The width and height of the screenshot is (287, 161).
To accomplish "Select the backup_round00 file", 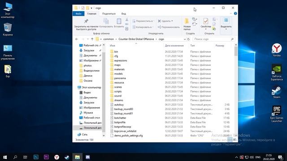I will (x=124, y=109).
